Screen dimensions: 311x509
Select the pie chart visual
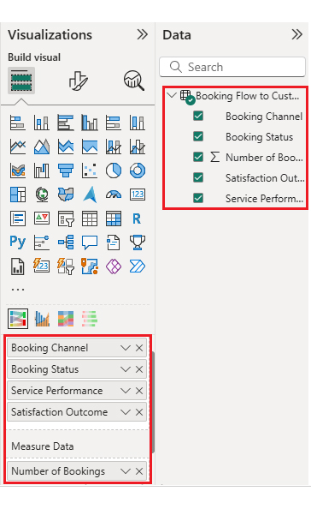coord(114,171)
